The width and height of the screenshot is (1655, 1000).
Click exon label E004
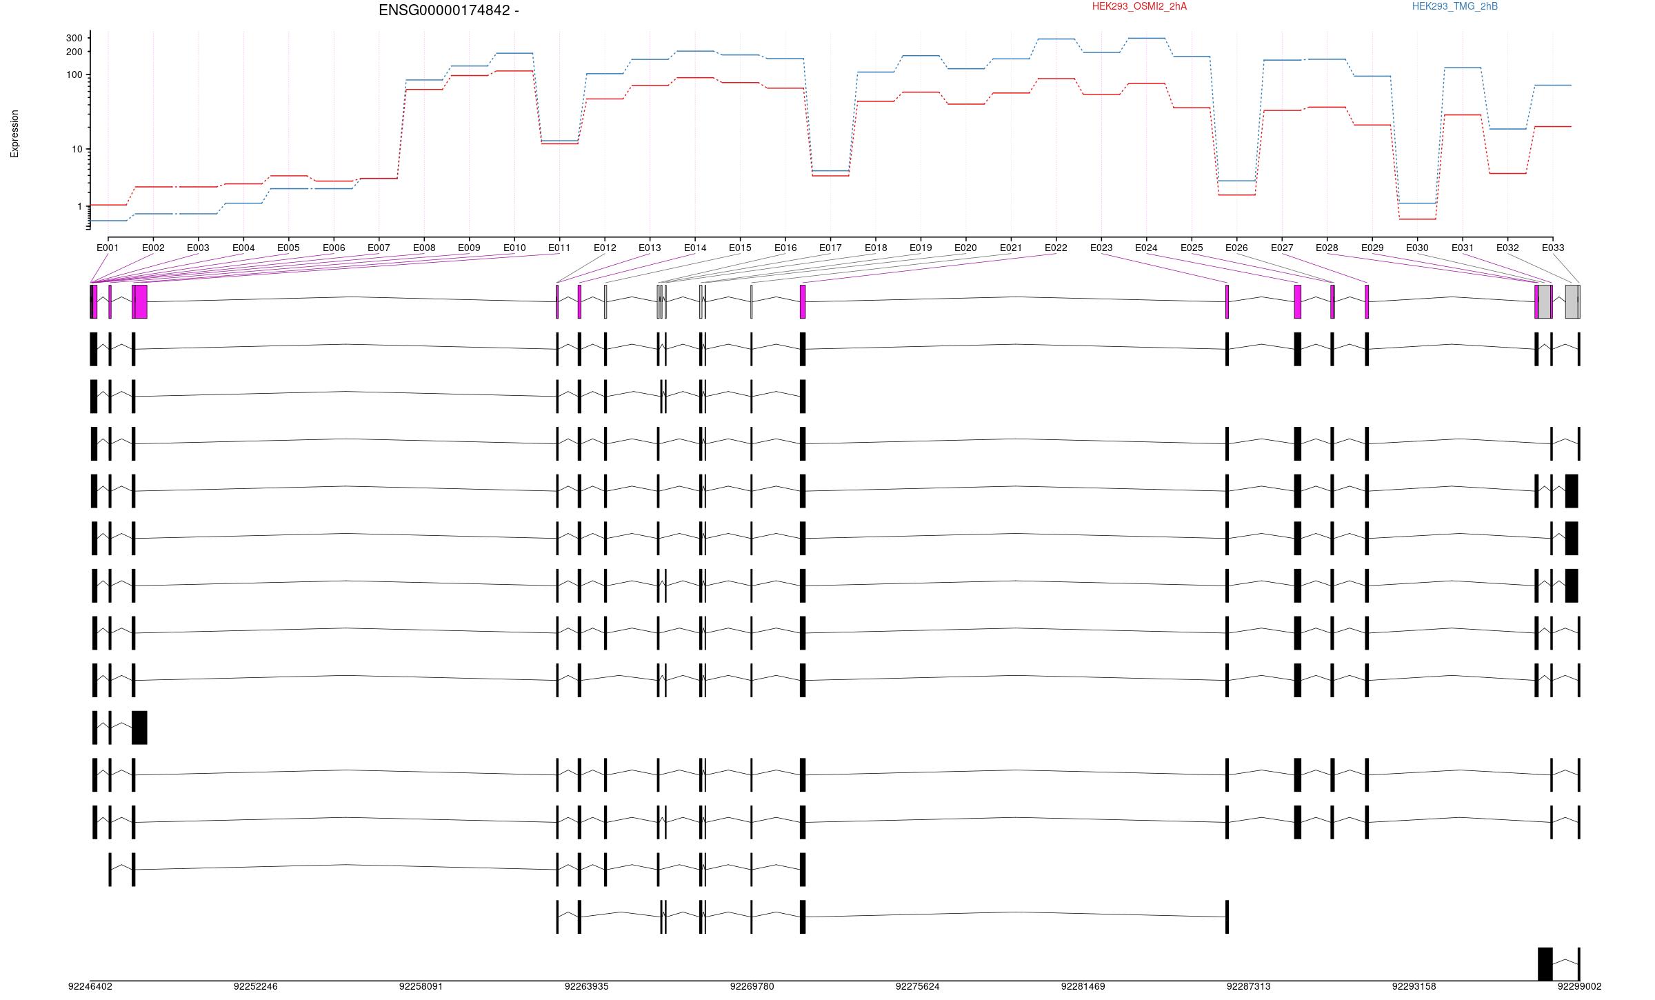[243, 248]
